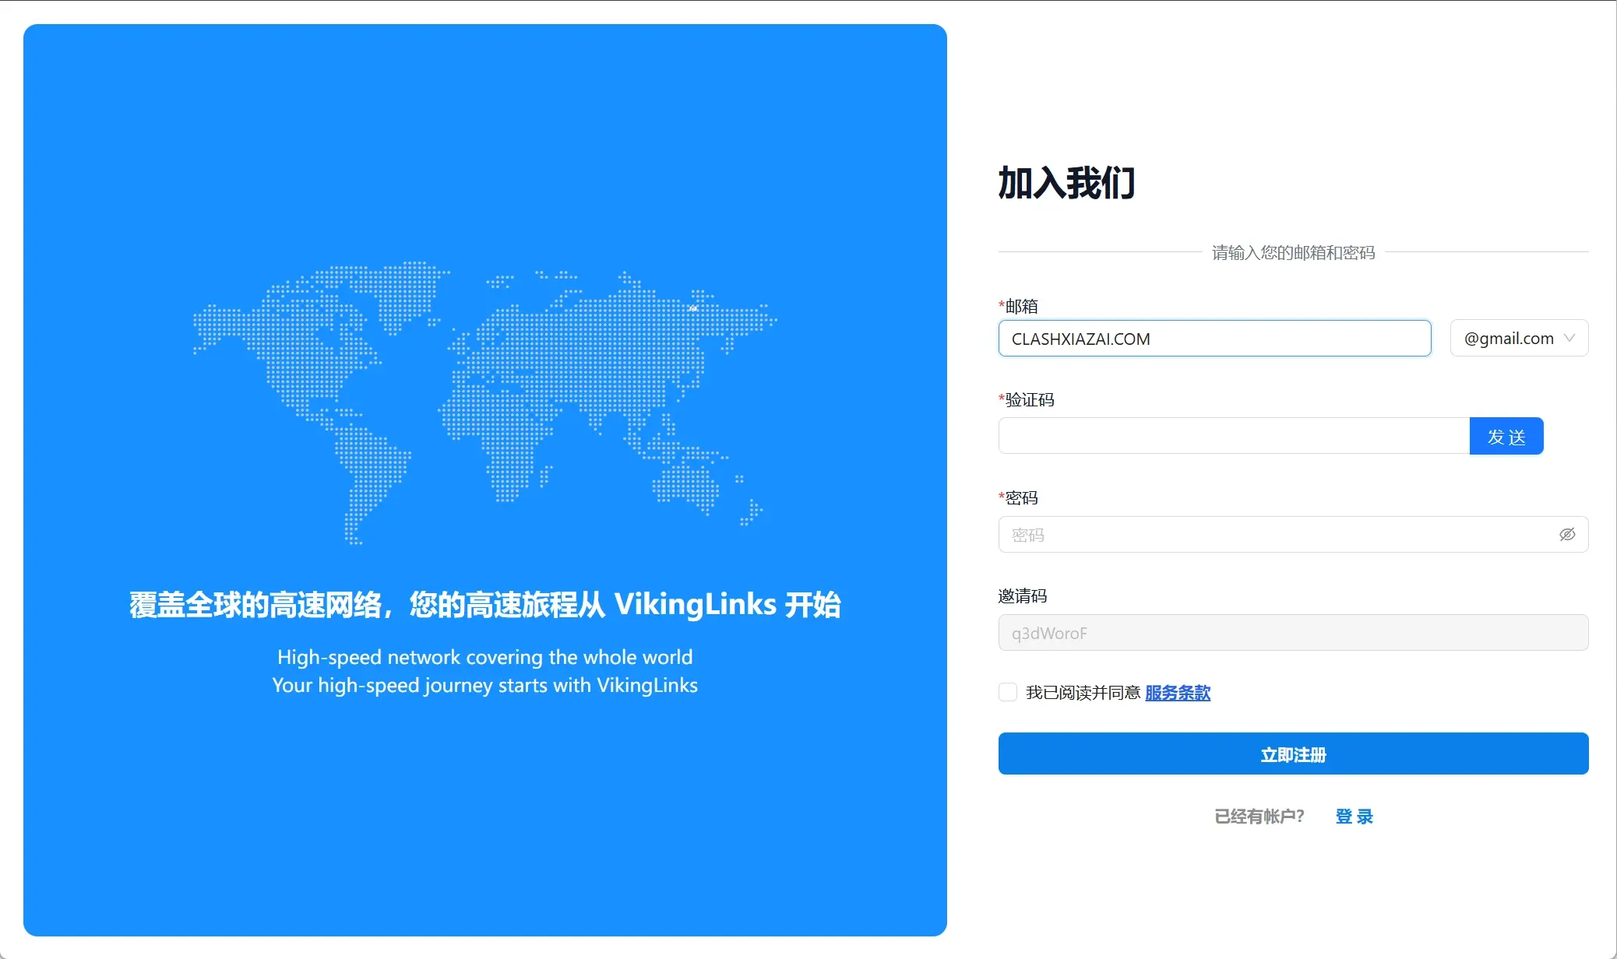The height and width of the screenshot is (959, 1617).
Task: Click the 请输入您的邮箱和密码 divider text
Action: click(x=1293, y=252)
